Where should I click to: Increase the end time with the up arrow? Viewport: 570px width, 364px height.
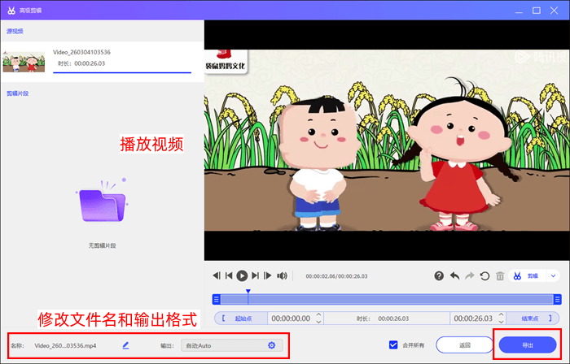coord(502,314)
